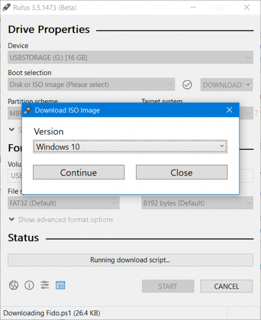Click the Downloading Fido.ps1 status bar text

[x=52, y=313]
